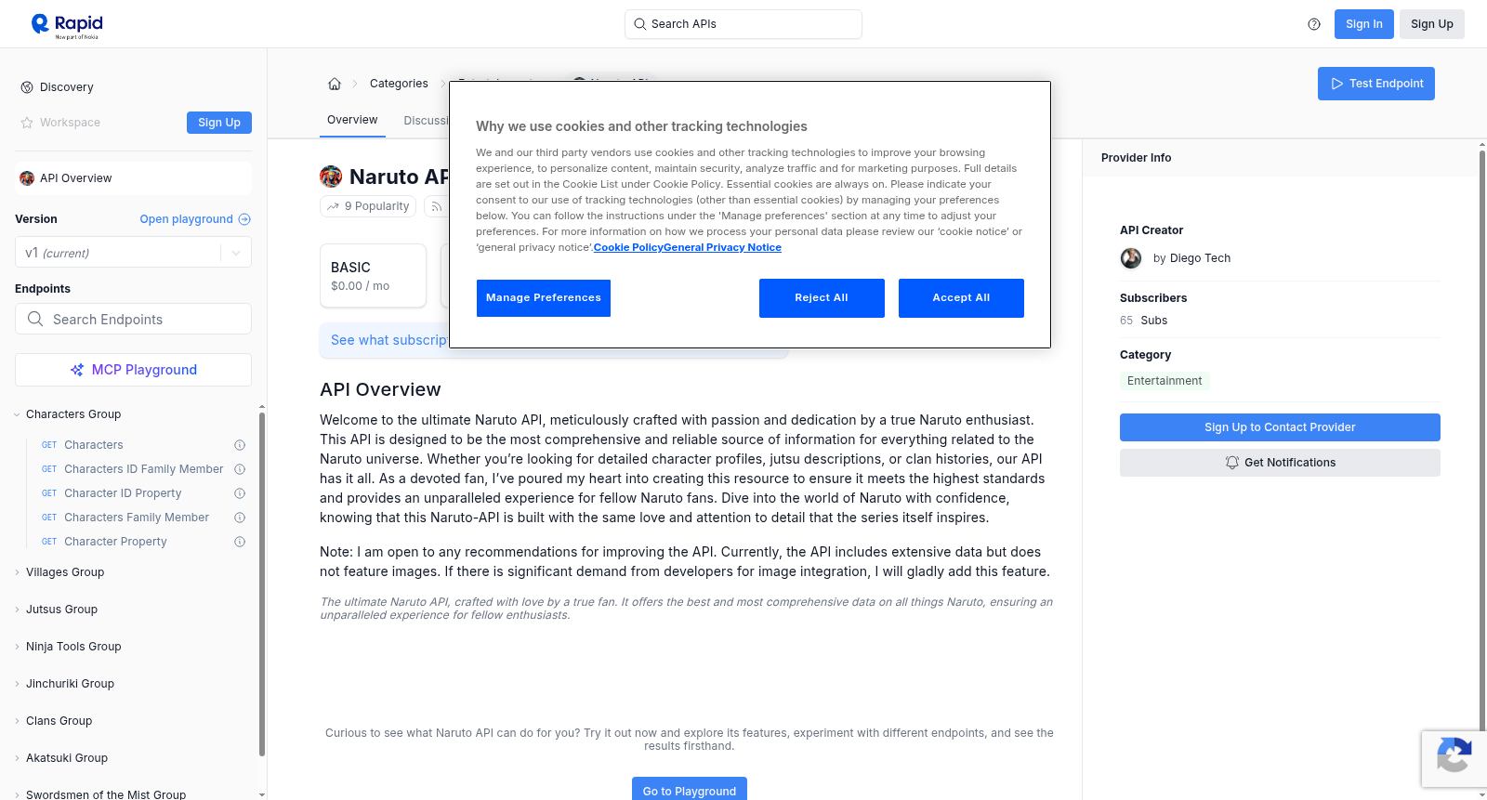The width and height of the screenshot is (1487, 800).
Task: Click the Entertainment category tag
Action: [1165, 381]
